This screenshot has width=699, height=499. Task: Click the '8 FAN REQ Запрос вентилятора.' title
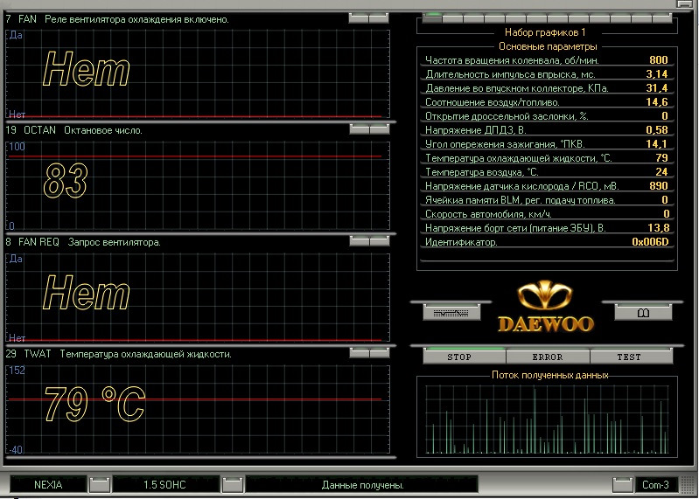(83, 242)
